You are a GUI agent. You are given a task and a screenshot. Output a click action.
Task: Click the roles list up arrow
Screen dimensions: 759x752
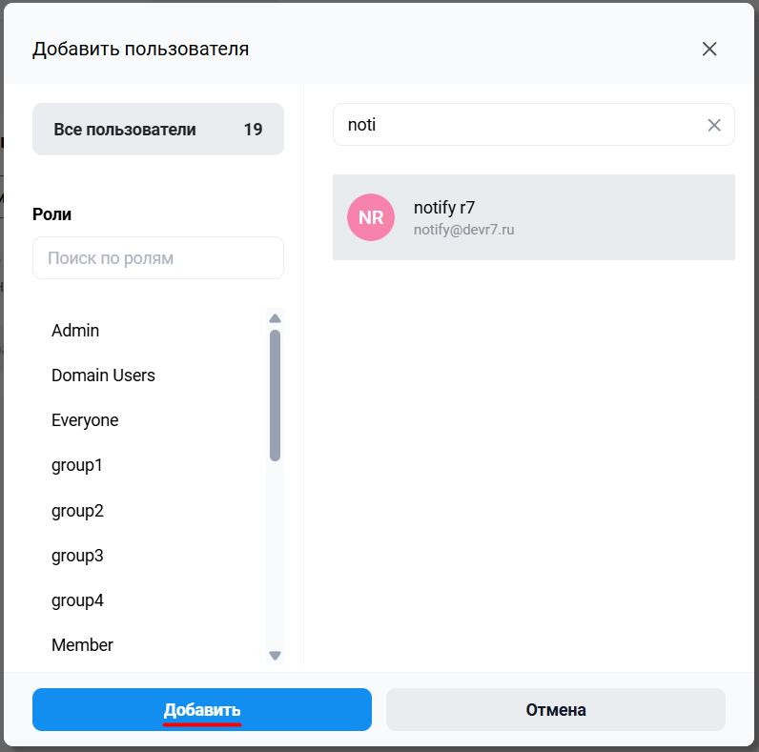click(275, 318)
